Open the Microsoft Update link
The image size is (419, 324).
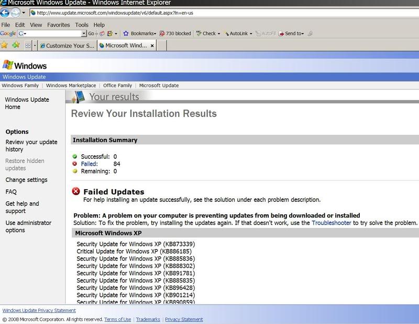click(x=159, y=85)
